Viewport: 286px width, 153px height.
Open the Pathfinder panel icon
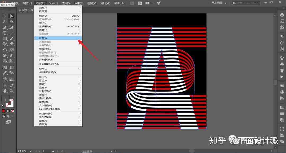coord(282,141)
